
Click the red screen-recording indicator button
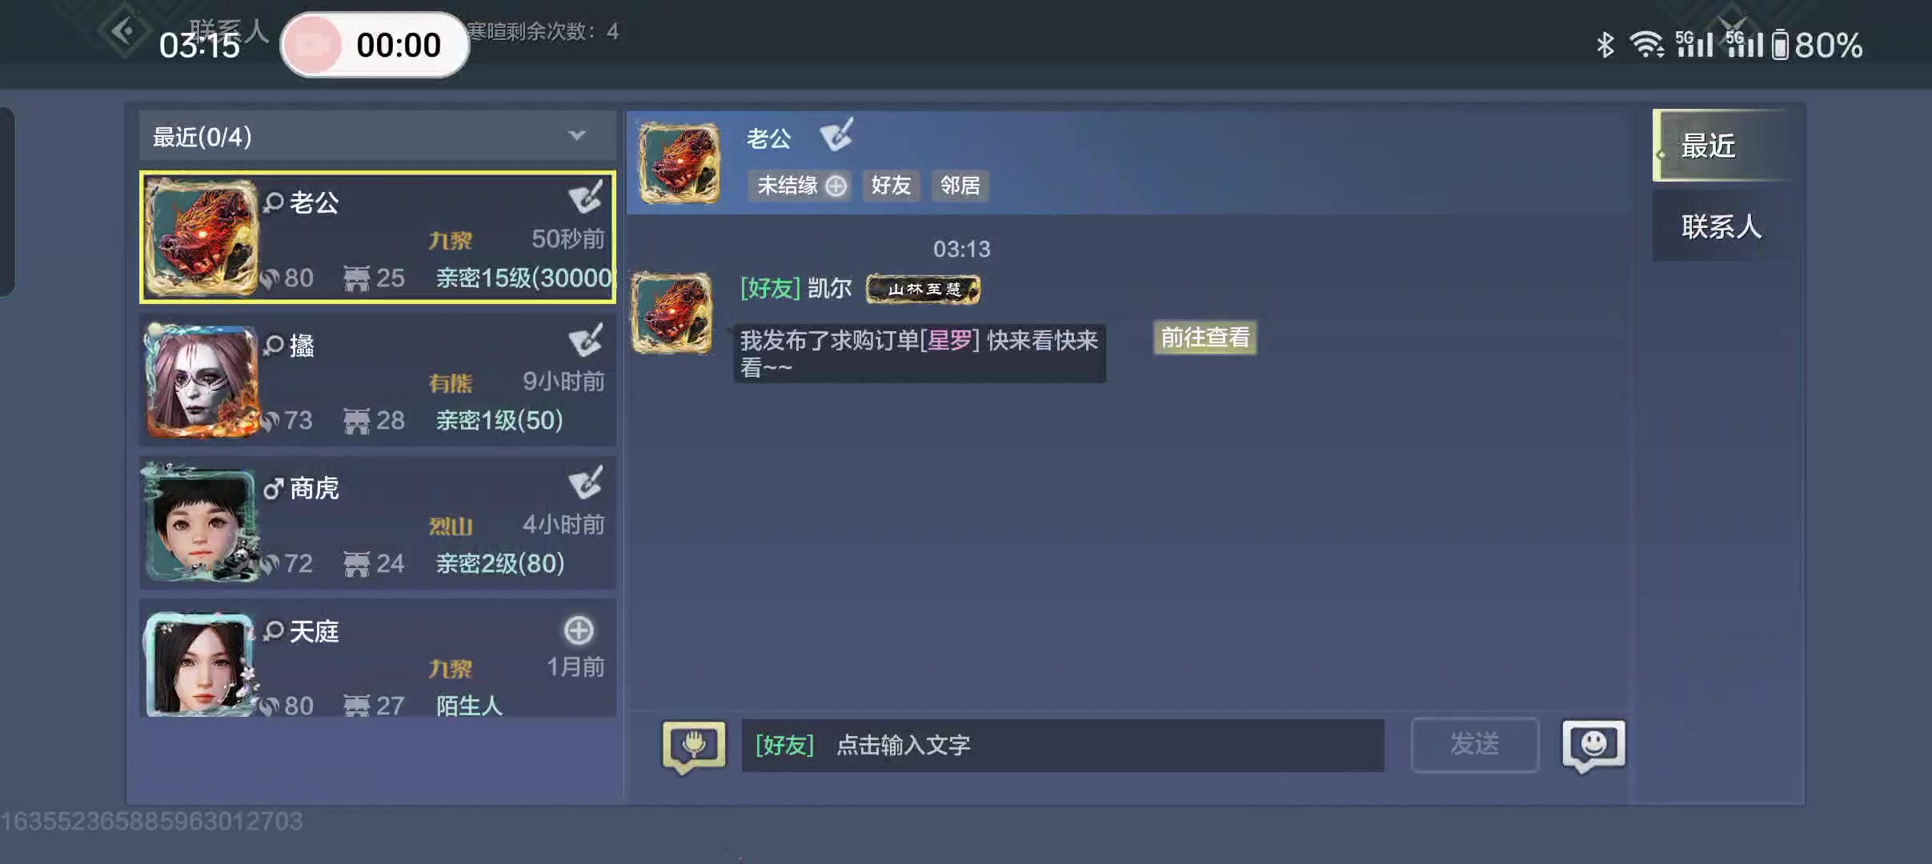pyautogui.click(x=314, y=45)
